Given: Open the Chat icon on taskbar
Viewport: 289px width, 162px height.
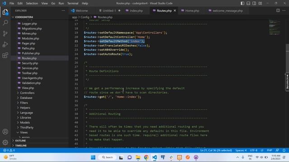Looking at the screenshot, I should pyautogui.click(x=130, y=157).
